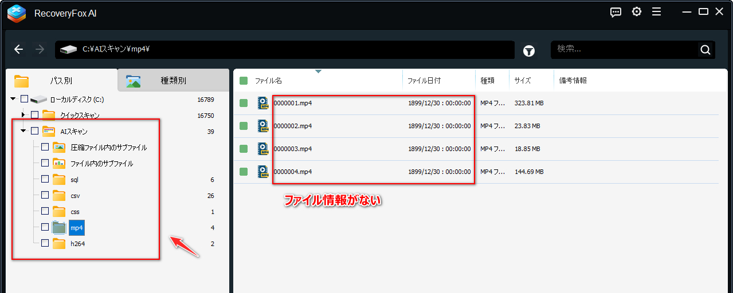
Task: Open the hamburger menu in title bar
Action: click(x=657, y=12)
